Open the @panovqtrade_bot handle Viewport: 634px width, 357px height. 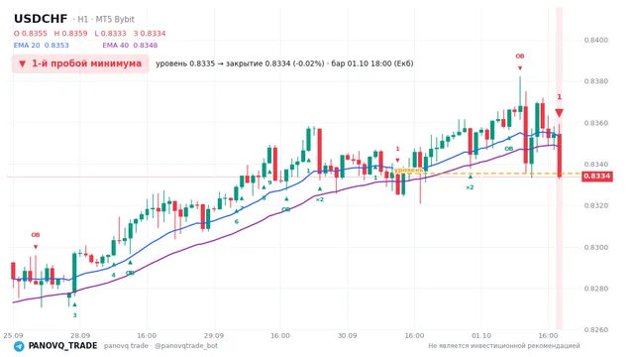pos(186,346)
